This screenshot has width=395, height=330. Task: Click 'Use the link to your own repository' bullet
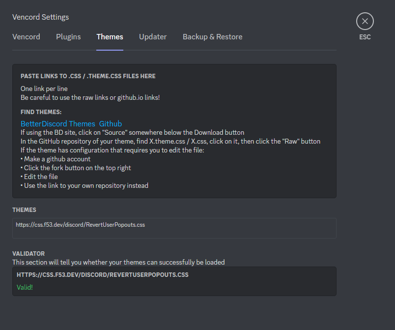(85, 185)
